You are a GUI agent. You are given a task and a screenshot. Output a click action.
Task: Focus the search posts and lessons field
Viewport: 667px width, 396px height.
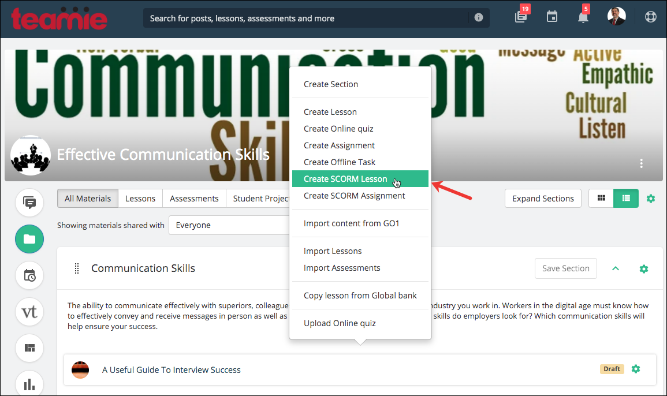pos(316,18)
